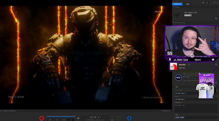Click the 'Press X to Start' prompt
This screenshot has height=121, width=219.
tap(16, 97)
